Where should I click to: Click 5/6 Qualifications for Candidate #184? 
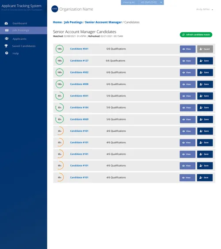click(x=116, y=107)
